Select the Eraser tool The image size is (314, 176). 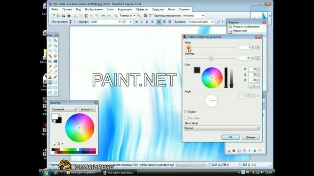tap(55, 66)
